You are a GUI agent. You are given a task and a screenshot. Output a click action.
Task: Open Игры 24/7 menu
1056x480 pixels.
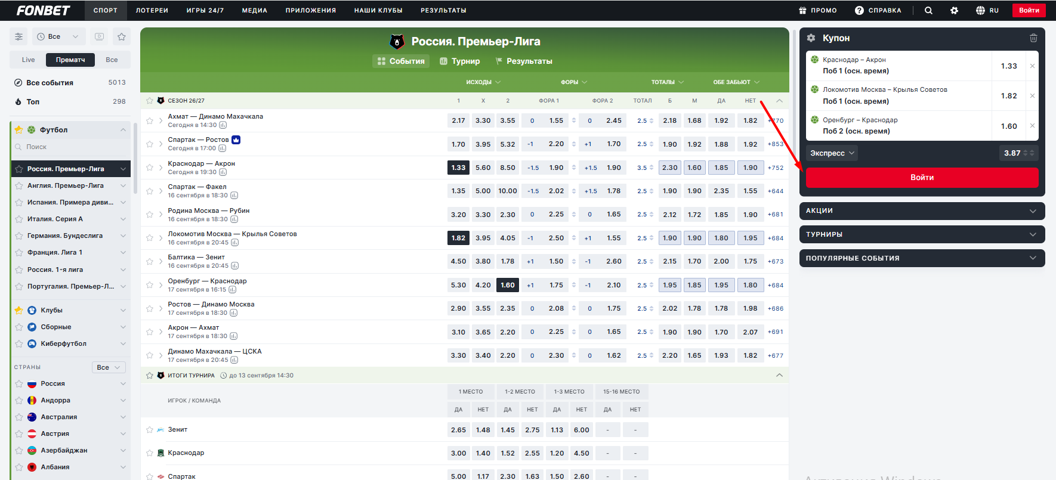click(x=205, y=10)
